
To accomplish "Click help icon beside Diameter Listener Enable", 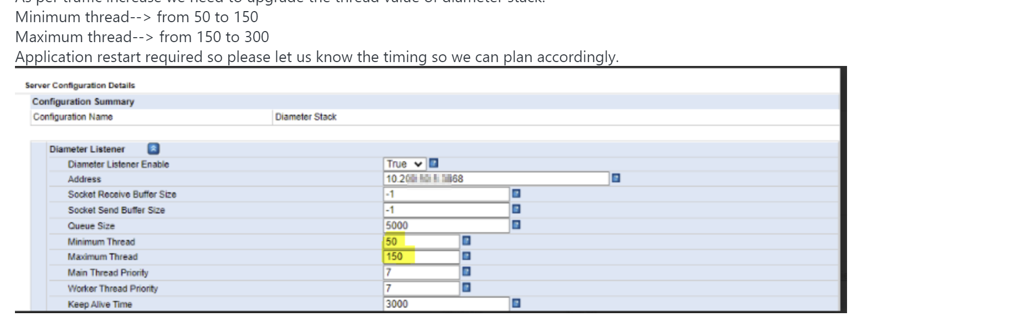I will tap(434, 164).
